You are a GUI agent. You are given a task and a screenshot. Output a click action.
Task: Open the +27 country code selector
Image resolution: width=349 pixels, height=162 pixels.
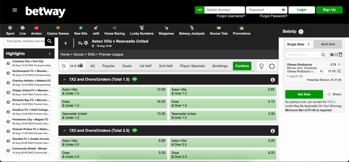(200, 10)
